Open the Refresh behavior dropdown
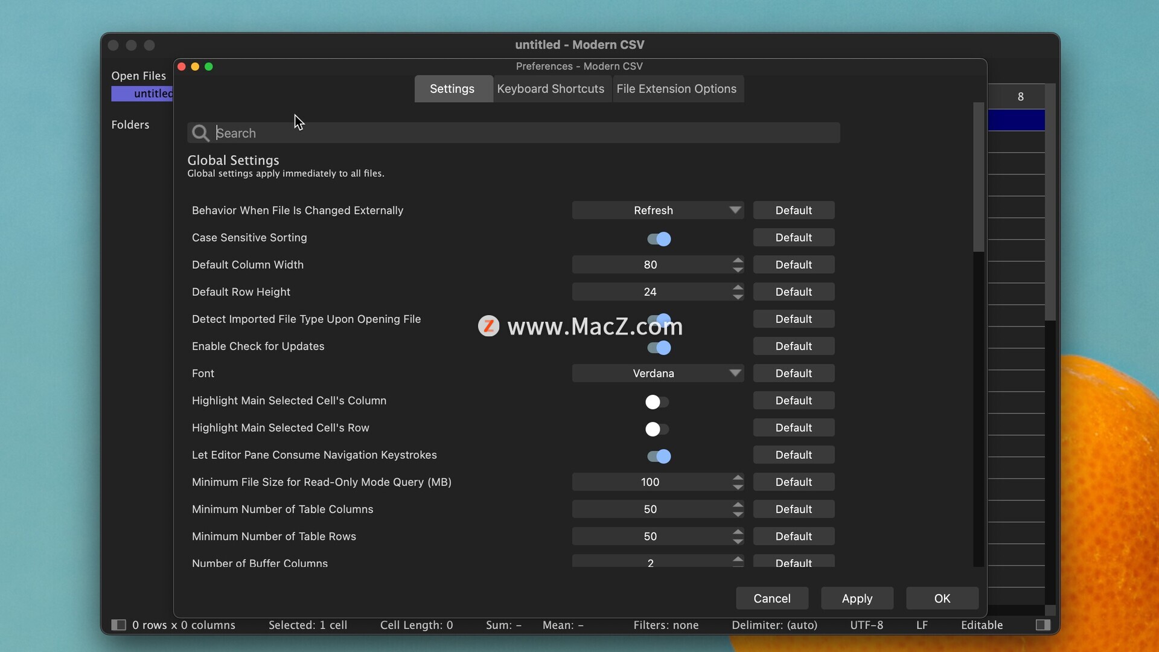The width and height of the screenshot is (1159, 652). pyautogui.click(x=658, y=210)
